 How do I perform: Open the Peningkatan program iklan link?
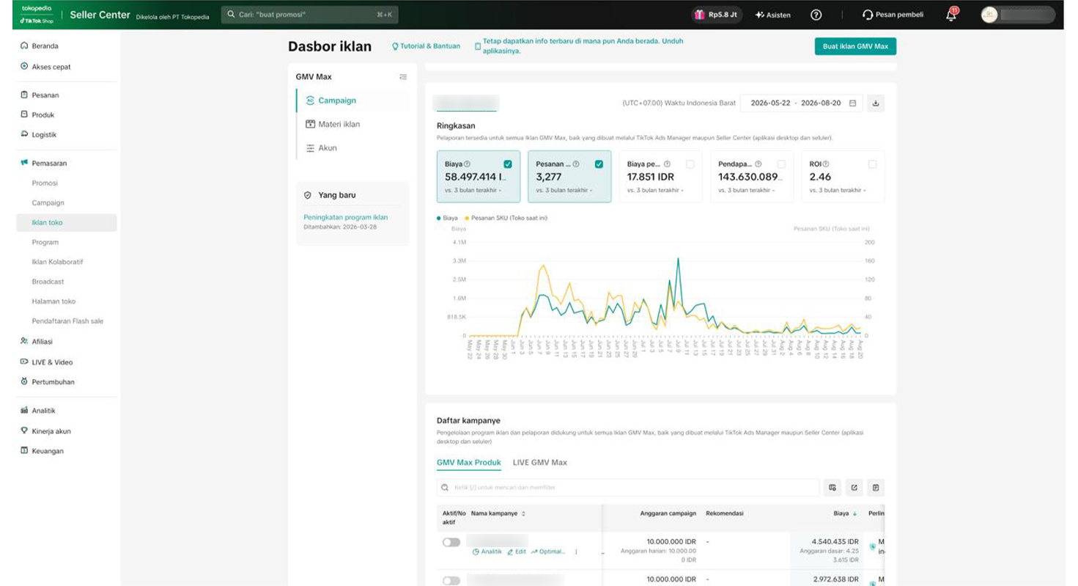point(346,217)
